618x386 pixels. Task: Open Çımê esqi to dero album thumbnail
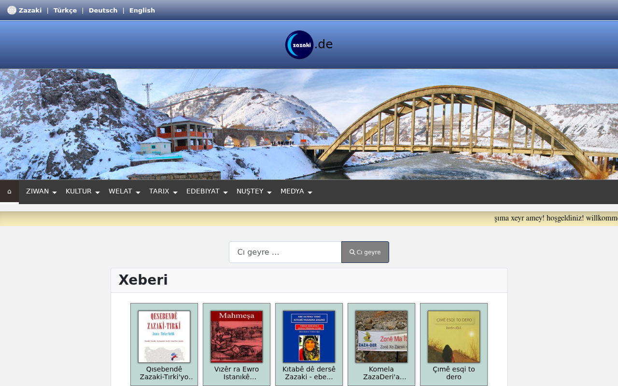point(454,337)
